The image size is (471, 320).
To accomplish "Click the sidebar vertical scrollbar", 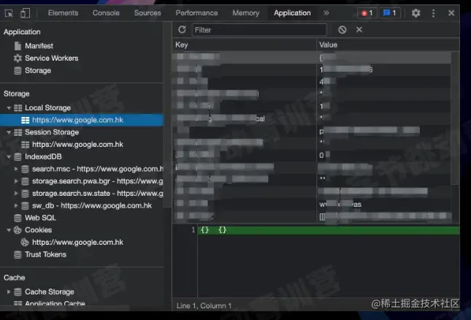I will click(x=167, y=114).
